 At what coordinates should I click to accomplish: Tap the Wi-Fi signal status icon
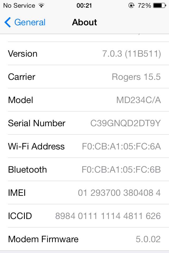[x=41, y=5]
